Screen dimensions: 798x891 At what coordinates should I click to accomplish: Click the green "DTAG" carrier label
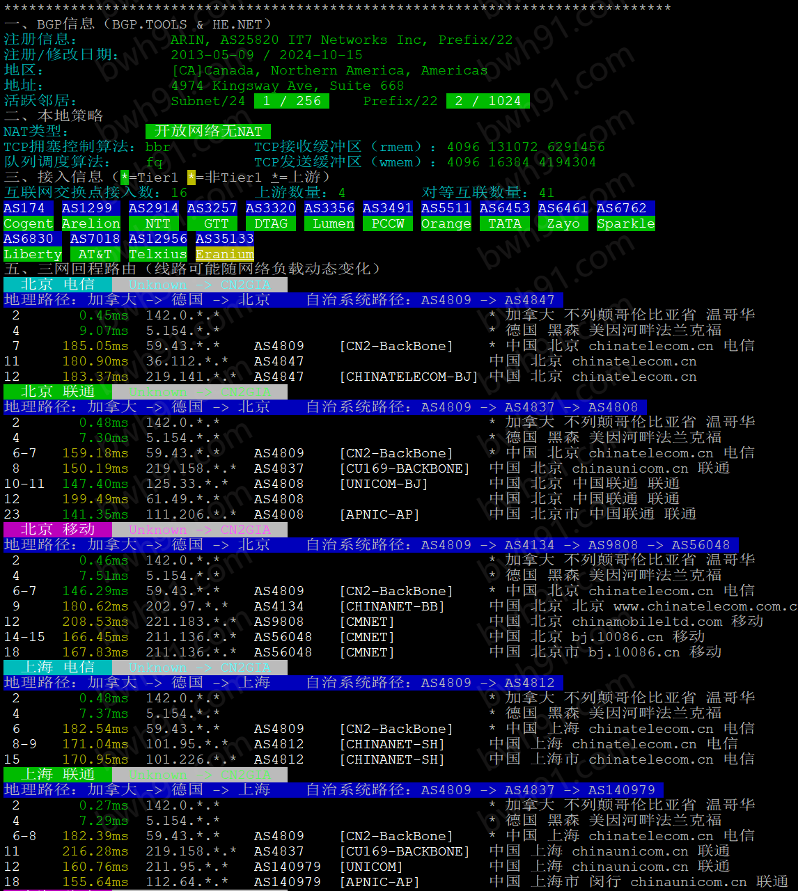pos(271,223)
